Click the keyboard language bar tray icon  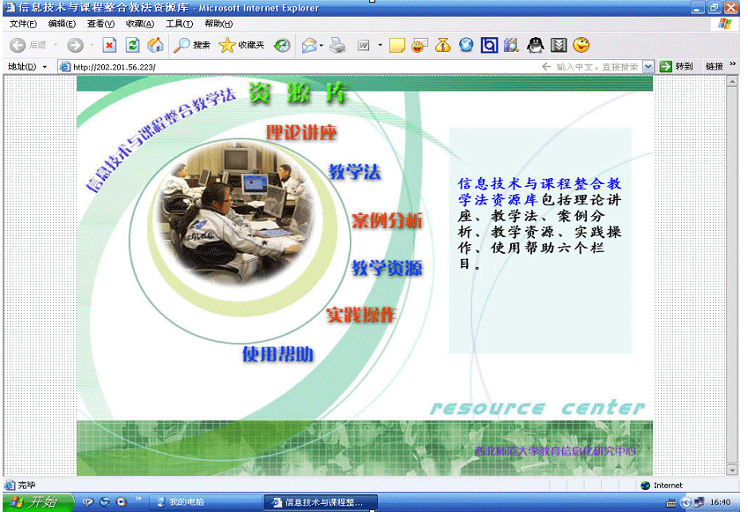[x=670, y=502]
